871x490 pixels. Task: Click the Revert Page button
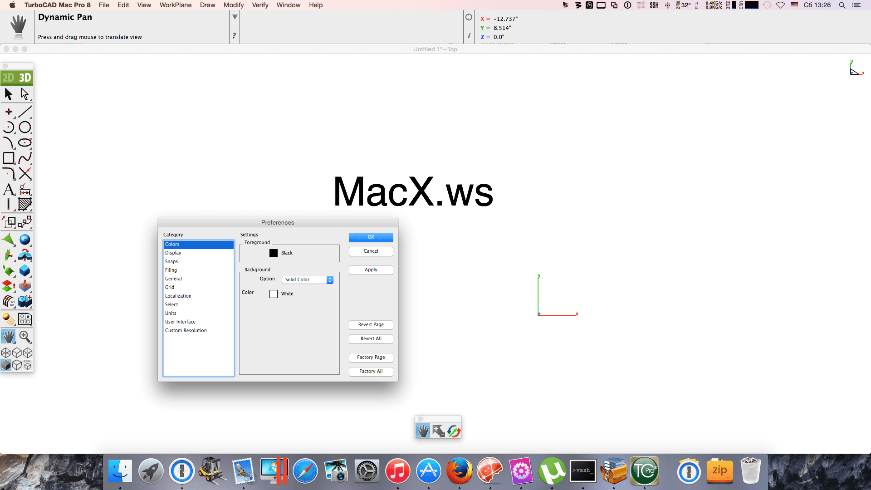pos(371,325)
